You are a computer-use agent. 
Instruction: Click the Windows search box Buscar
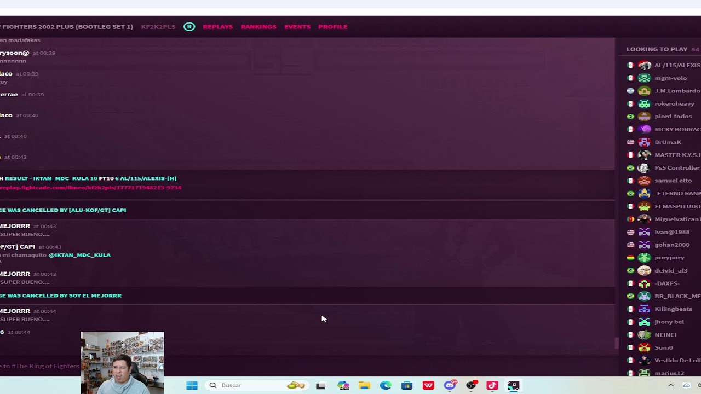pos(256,386)
